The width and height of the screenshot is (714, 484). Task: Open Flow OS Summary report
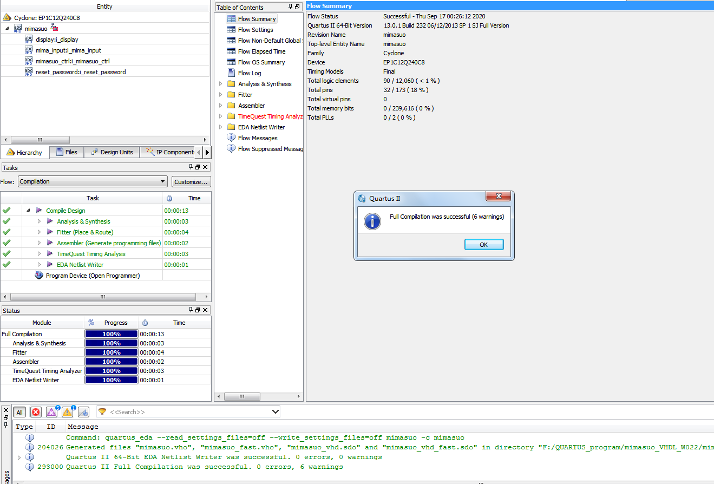coord(261,62)
